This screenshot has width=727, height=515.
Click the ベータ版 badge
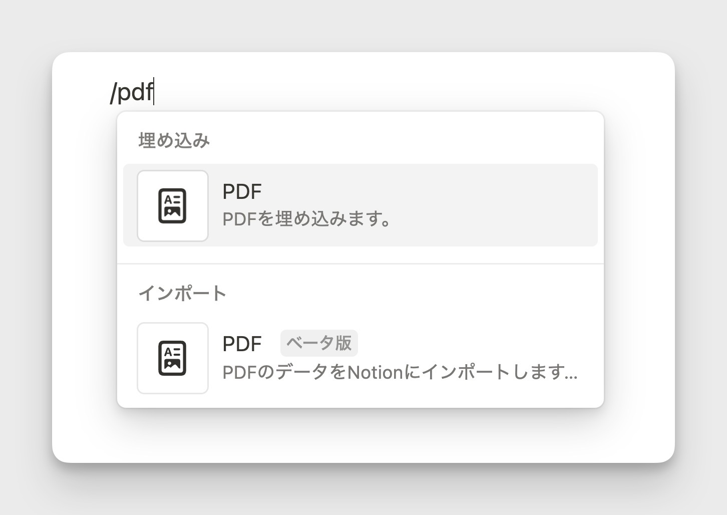[x=319, y=343]
